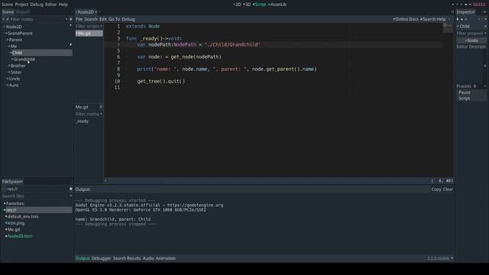Select the Grandchild node
Viewport: 489px width, 275px height.
[24, 60]
